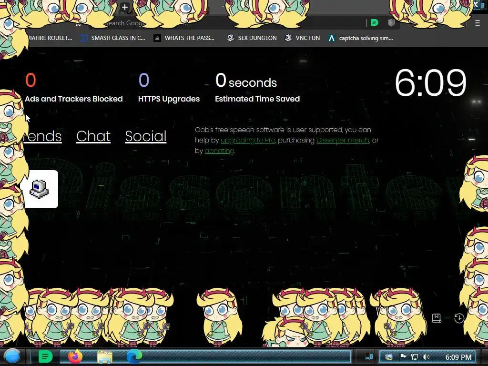Image resolution: width=488 pixels, height=366 pixels.
Task: Click the show desktop toolbar icon near tray
Action: pos(369,356)
